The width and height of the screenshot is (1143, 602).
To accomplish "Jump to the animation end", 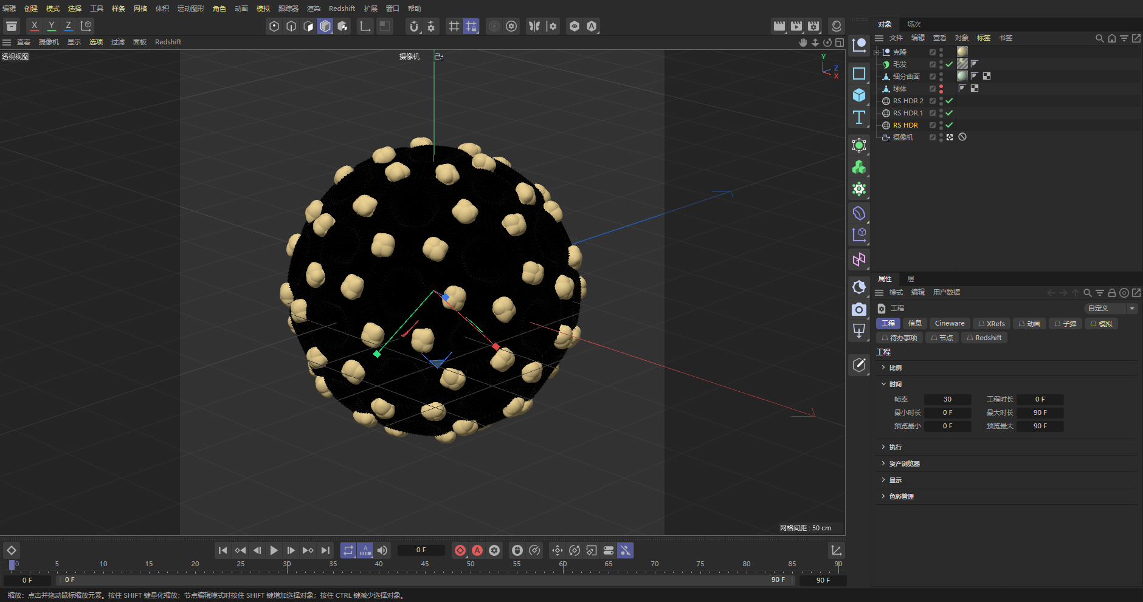I will (x=325, y=550).
